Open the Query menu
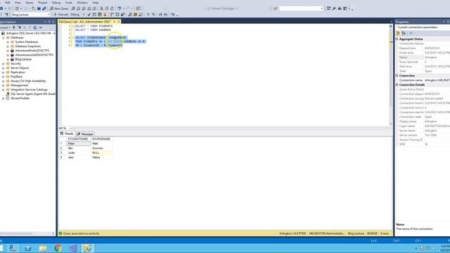Viewport: 450px width, 253px height. coord(30,3)
